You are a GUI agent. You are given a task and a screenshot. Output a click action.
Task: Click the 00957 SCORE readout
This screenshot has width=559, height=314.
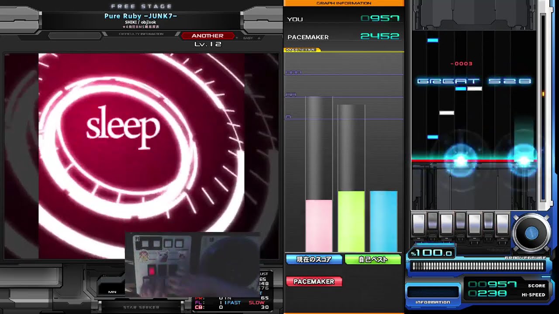tap(492, 285)
